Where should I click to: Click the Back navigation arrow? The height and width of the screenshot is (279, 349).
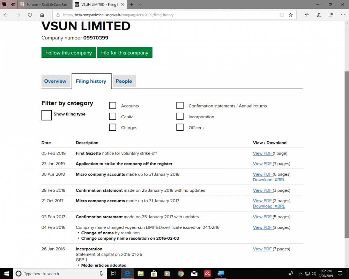[6, 15]
